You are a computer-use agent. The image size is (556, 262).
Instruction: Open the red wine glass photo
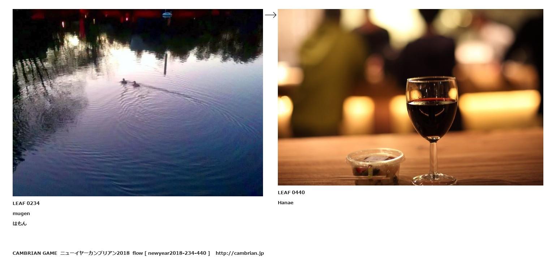click(x=410, y=97)
